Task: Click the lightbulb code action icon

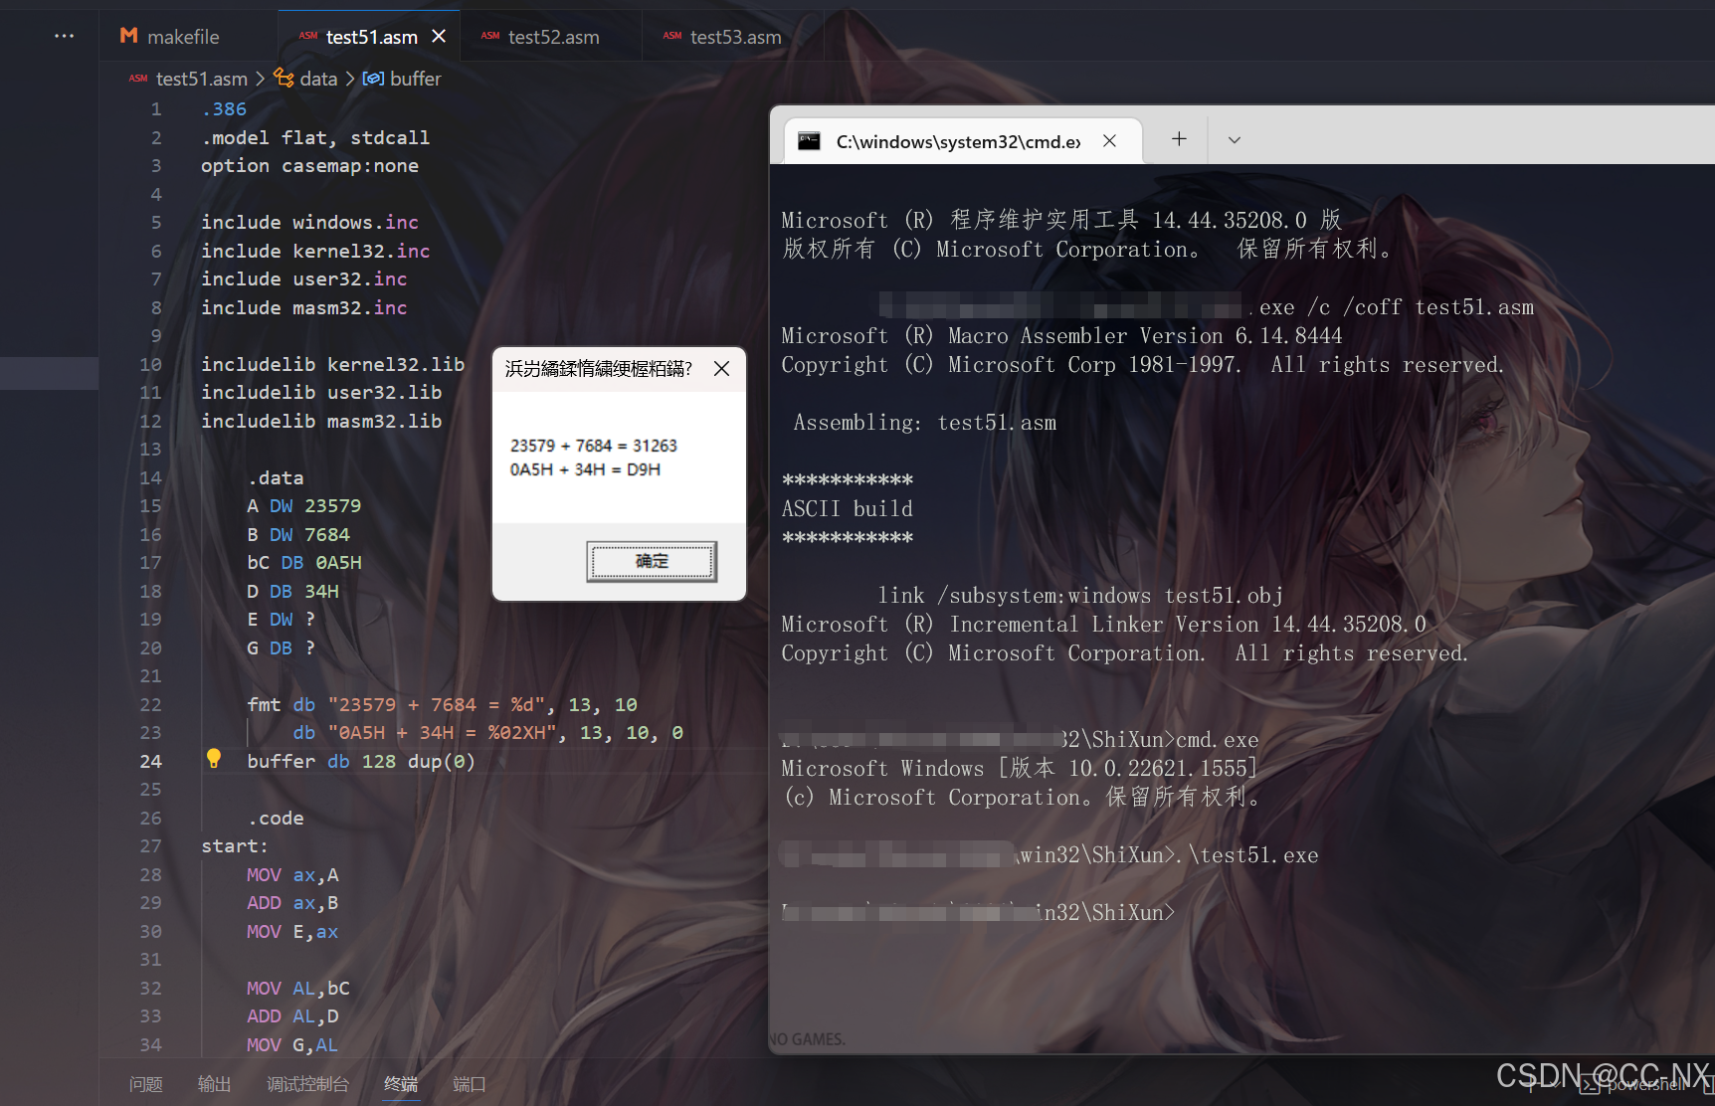Action: click(x=214, y=759)
